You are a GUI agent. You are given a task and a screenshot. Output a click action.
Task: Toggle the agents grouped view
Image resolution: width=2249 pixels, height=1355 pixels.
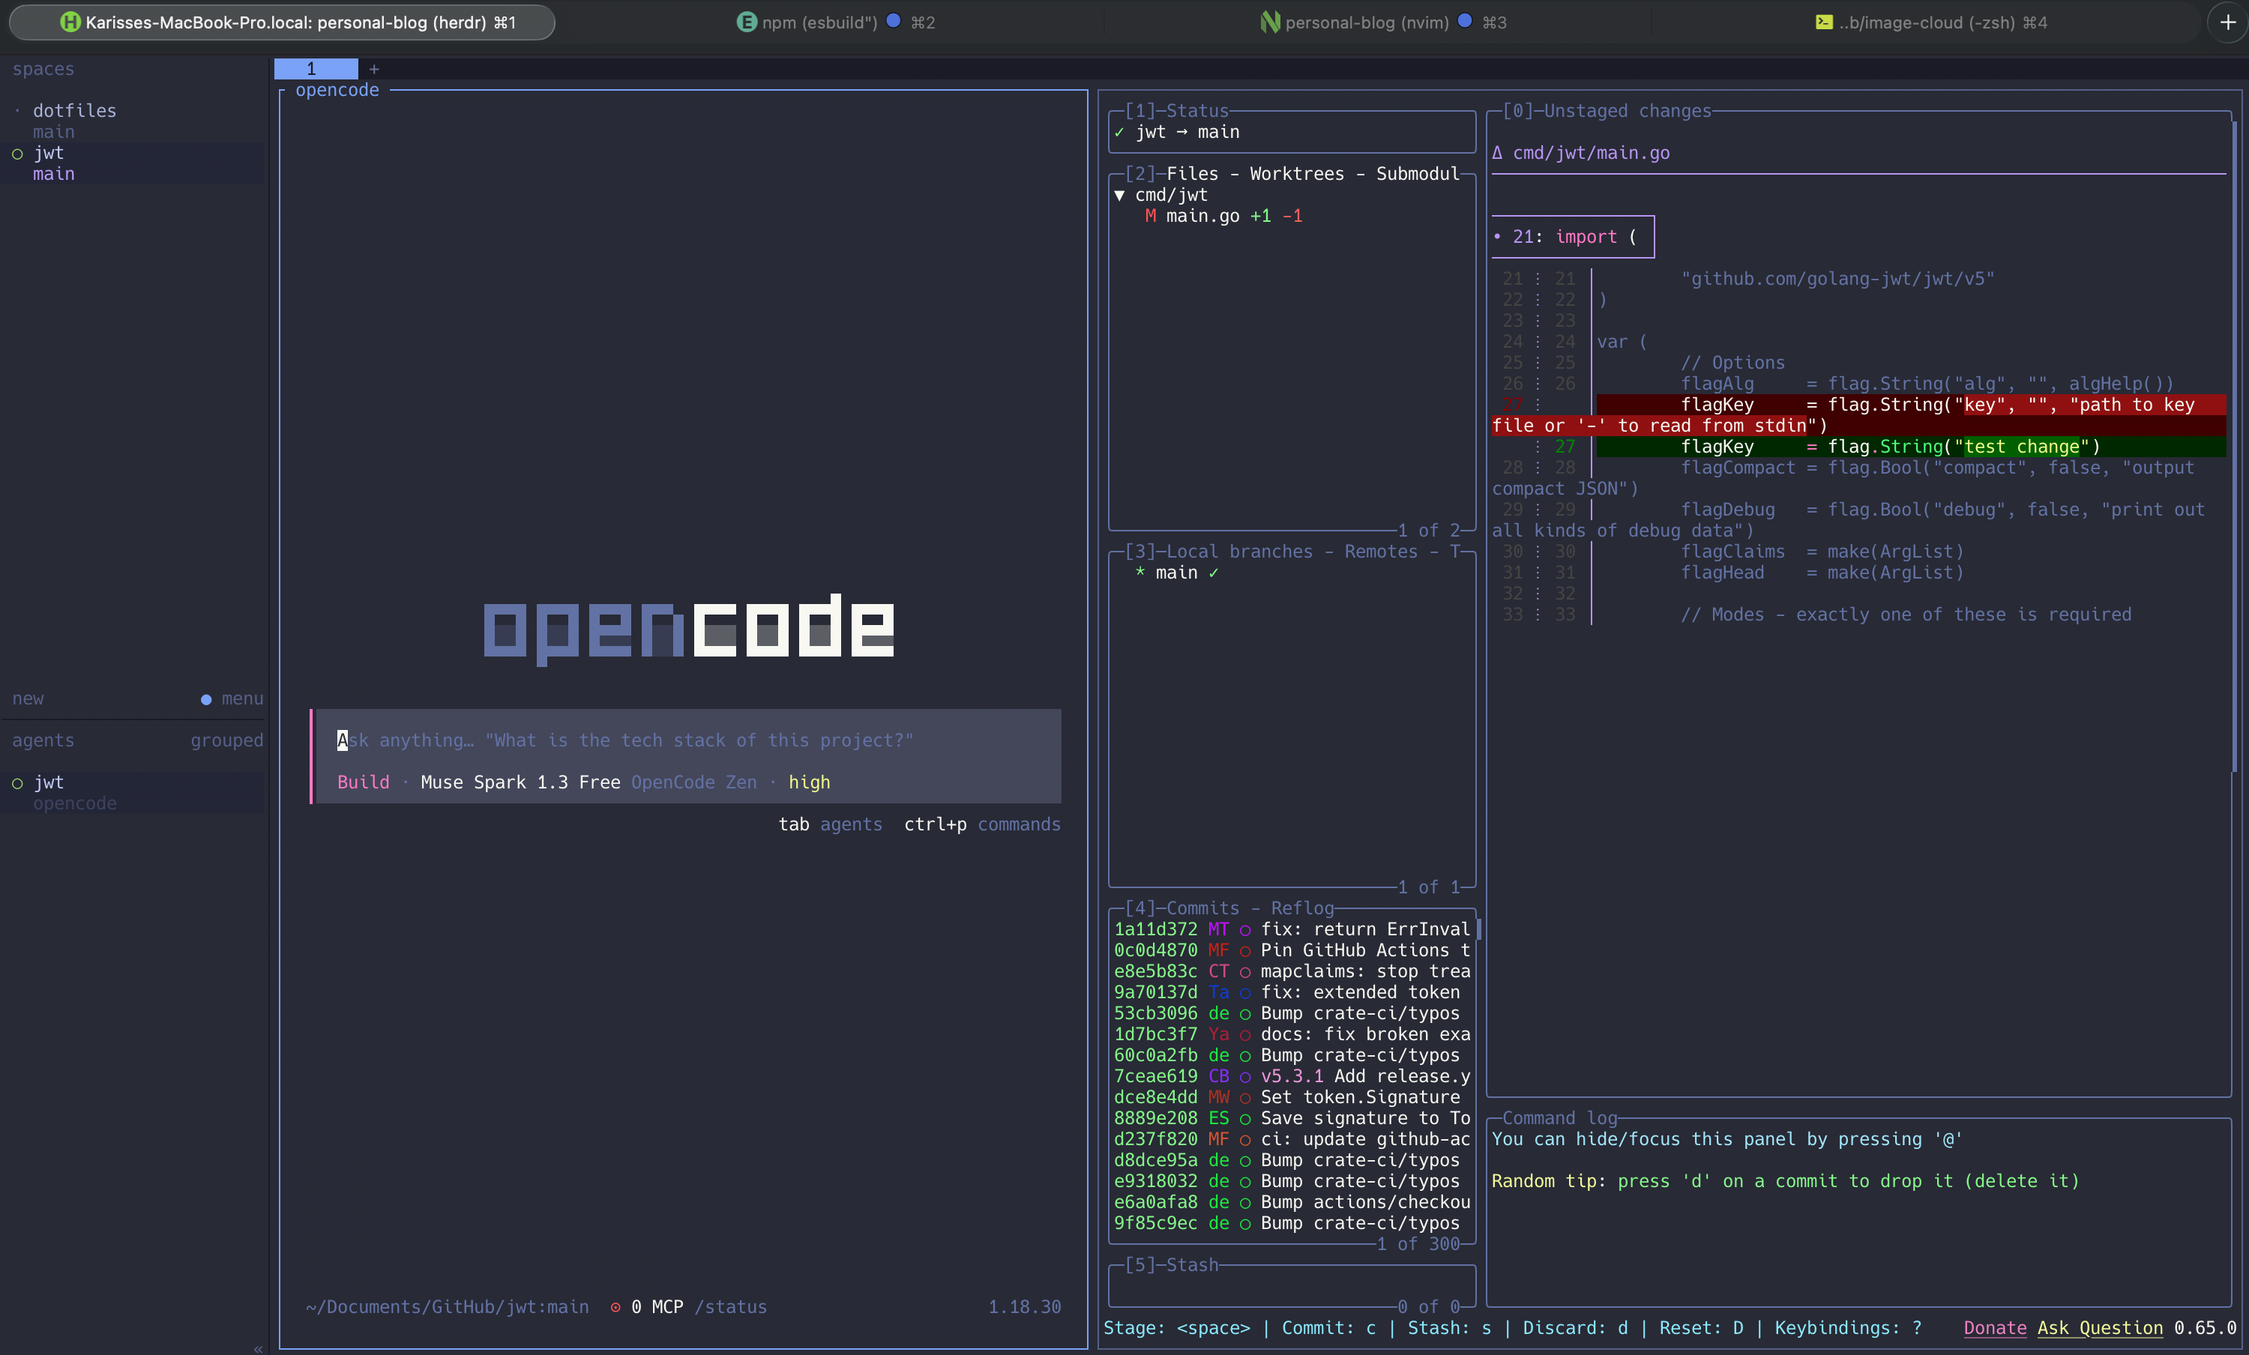click(x=226, y=741)
